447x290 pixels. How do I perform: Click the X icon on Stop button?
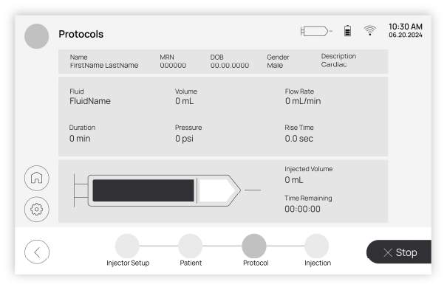(388, 252)
